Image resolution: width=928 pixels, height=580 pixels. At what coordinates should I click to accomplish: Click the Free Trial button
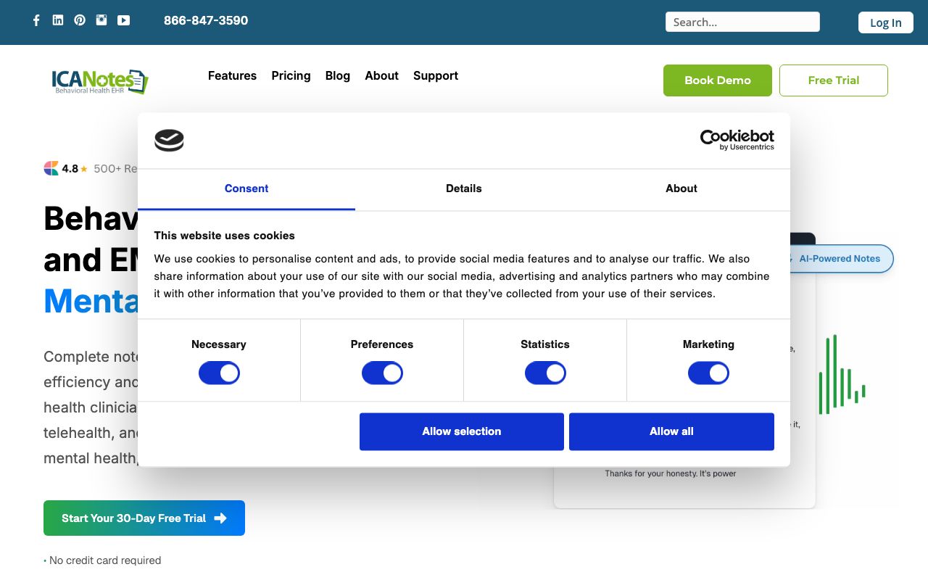(x=834, y=80)
